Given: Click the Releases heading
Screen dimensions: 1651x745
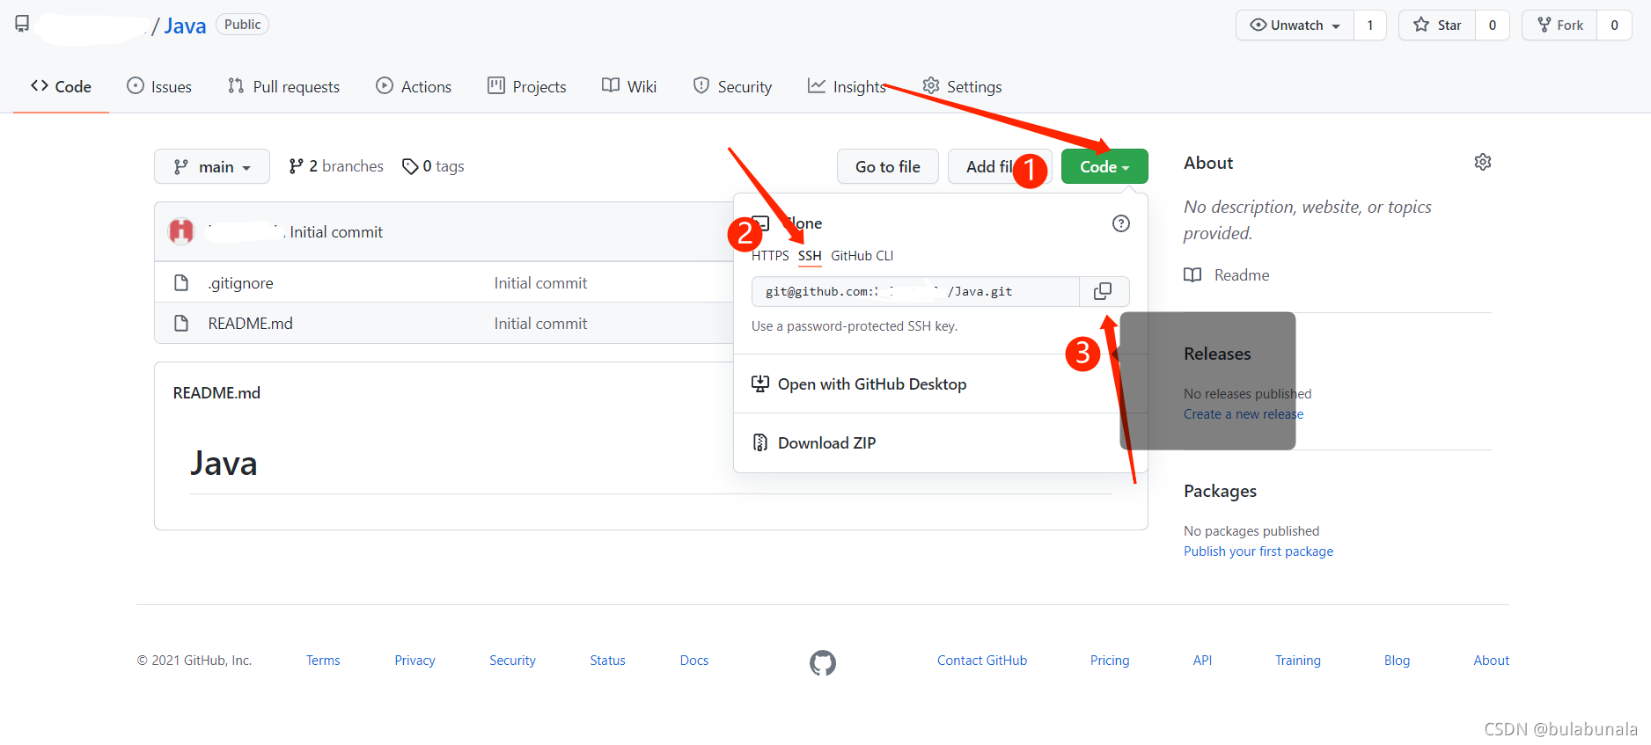Looking at the screenshot, I should pyautogui.click(x=1217, y=354).
